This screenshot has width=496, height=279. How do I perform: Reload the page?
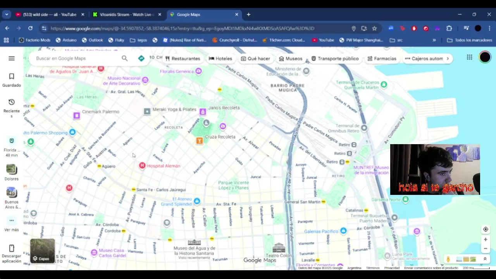tap(30, 28)
